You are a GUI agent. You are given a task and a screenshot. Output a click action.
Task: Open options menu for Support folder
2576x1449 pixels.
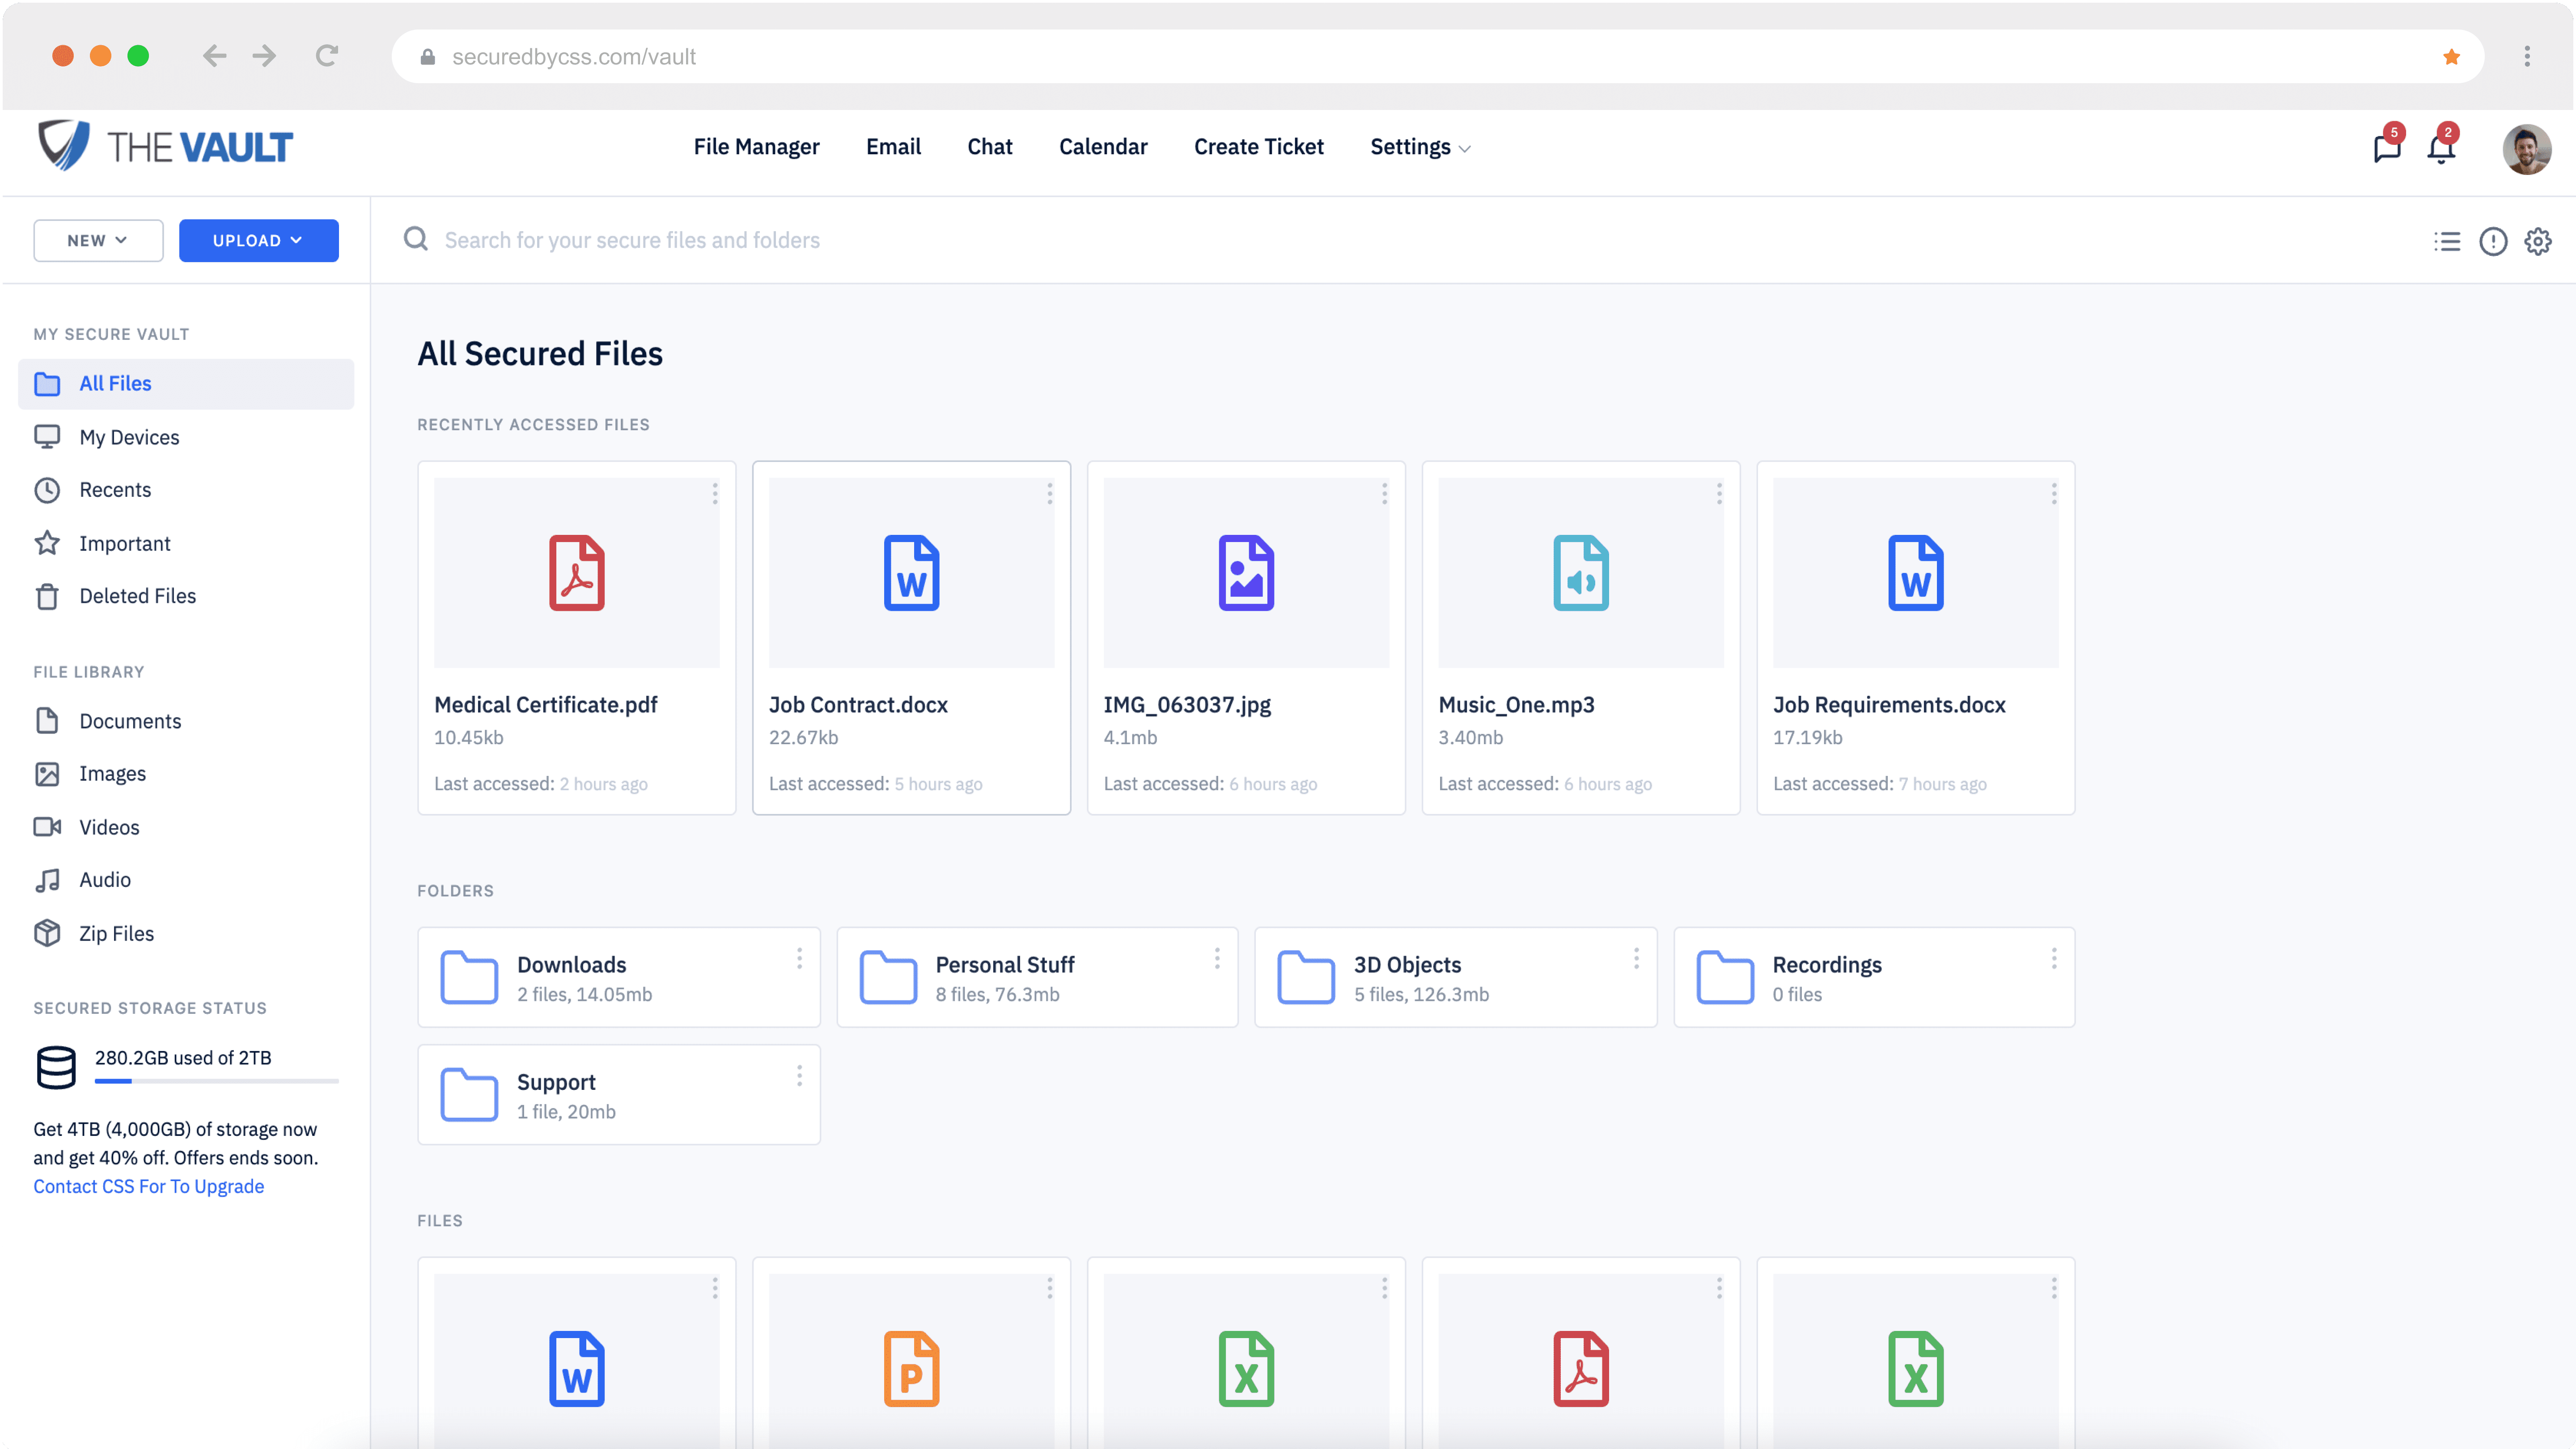pos(800,1076)
